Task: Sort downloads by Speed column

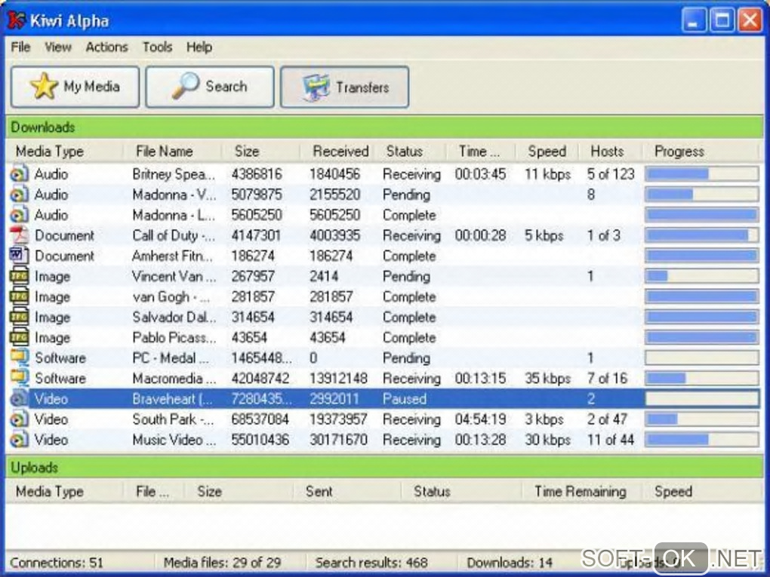Action: click(547, 151)
